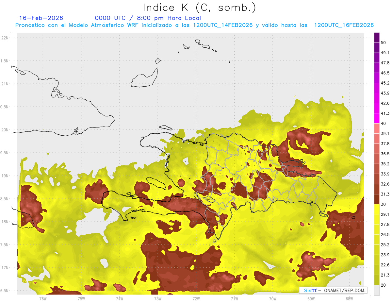The width and height of the screenshot is (392, 303).
Task: Click the '20' colorbar value
Action: pyautogui.click(x=384, y=285)
